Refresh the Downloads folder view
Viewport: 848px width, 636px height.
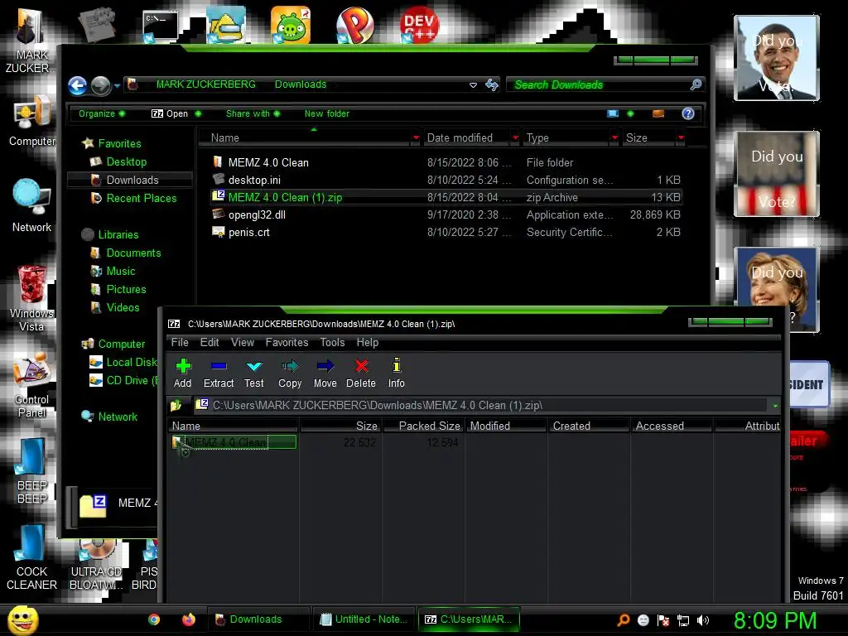click(x=492, y=84)
